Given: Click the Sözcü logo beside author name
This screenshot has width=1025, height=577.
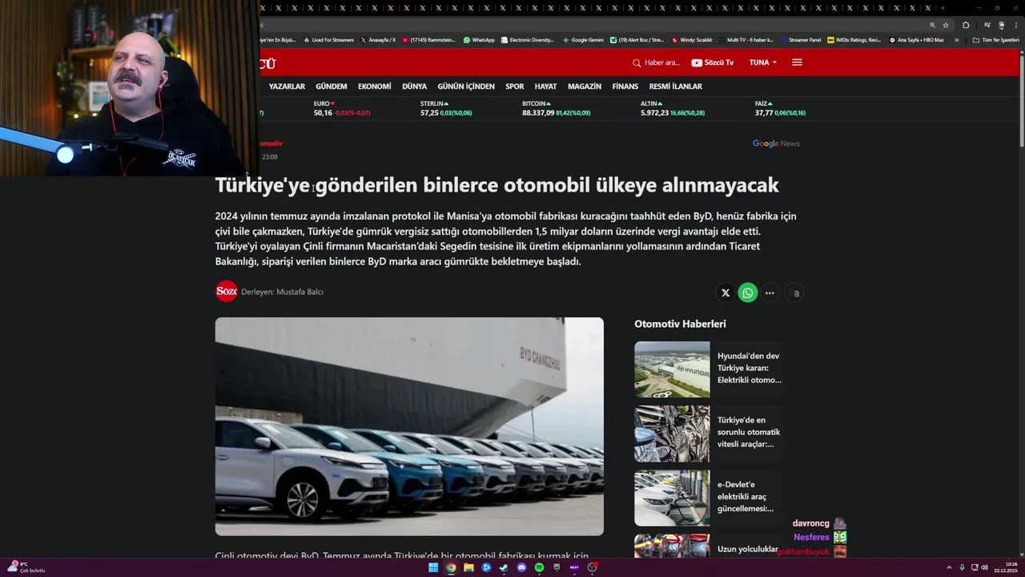Looking at the screenshot, I should (x=227, y=292).
